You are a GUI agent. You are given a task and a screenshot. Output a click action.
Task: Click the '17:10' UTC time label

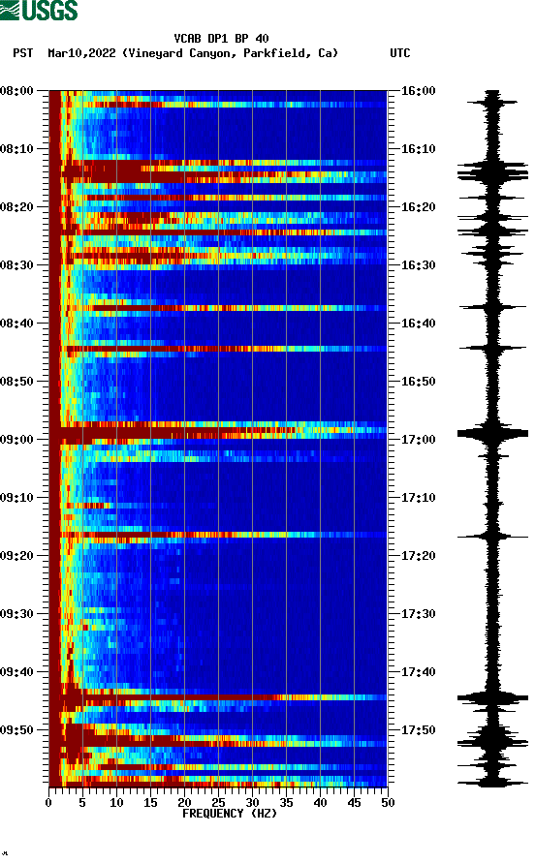(418, 498)
